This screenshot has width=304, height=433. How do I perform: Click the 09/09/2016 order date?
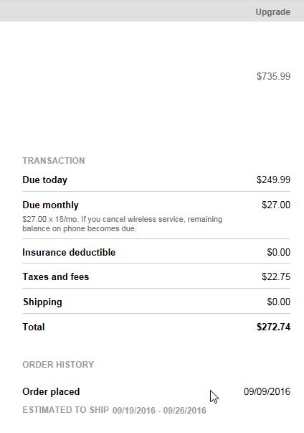(x=267, y=391)
